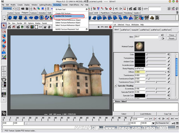Screen dimensions: 179x133
Task: Create a polygon plane from shelf
Action: pyautogui.click(x=31, y=18)
